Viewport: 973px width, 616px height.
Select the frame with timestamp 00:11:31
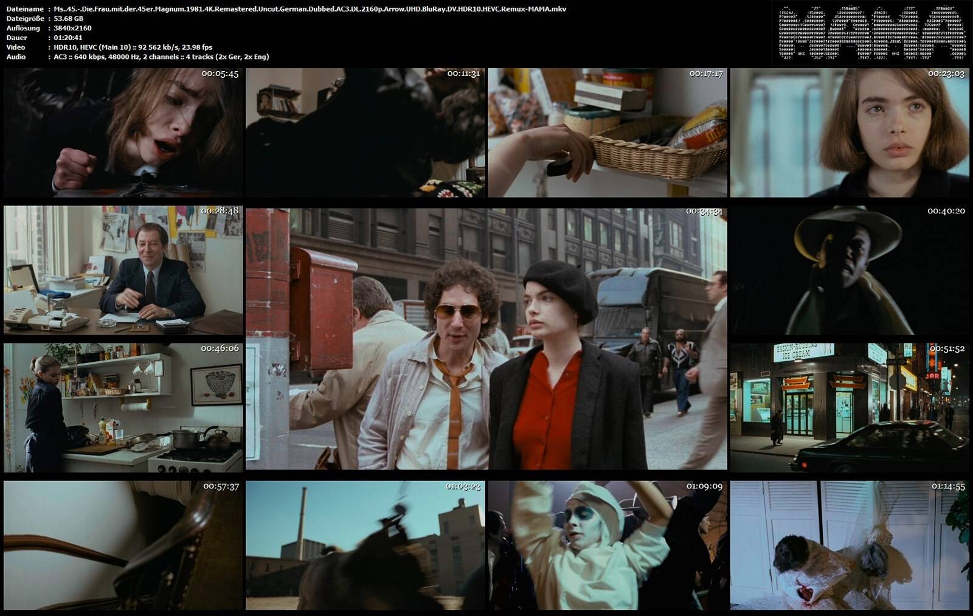coord(365,133)
